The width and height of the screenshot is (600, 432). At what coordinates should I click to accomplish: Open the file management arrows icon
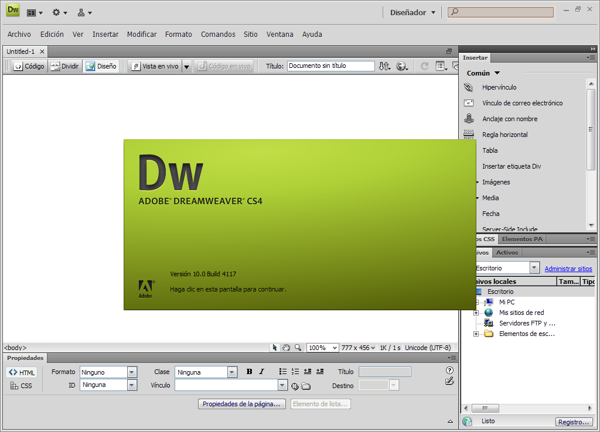point(385,66)
